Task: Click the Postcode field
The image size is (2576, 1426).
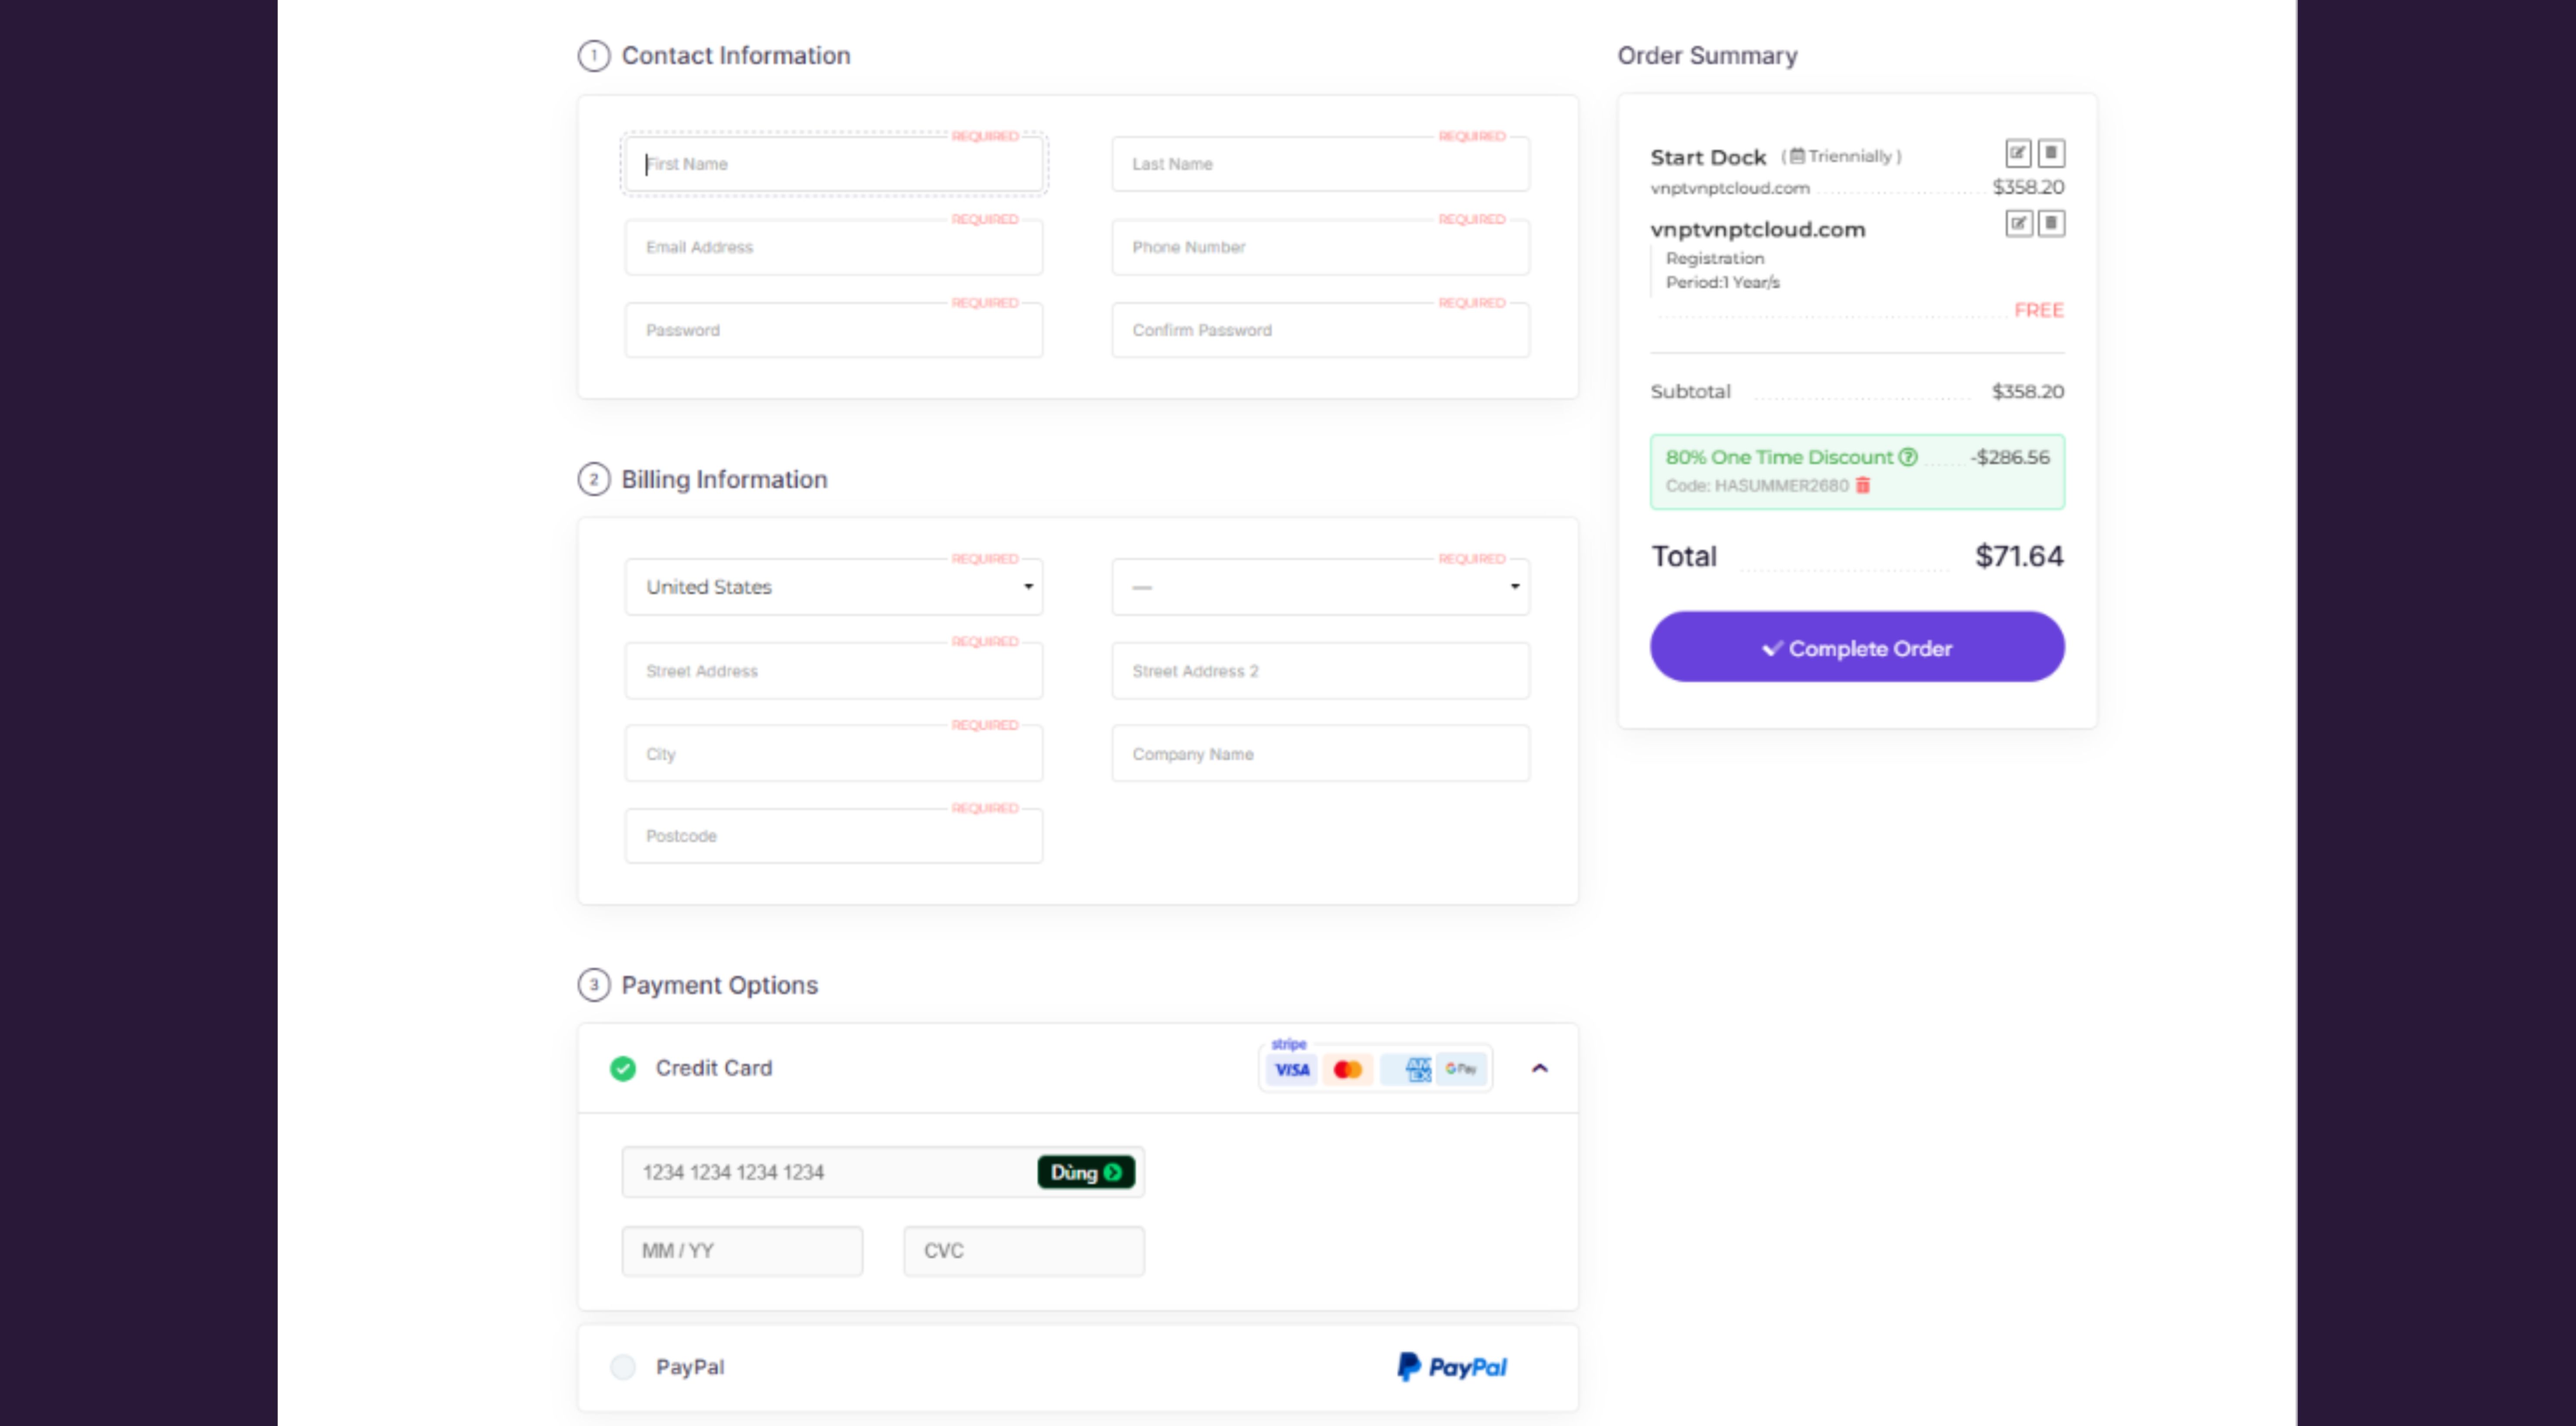Action: [x=834, y=836]
